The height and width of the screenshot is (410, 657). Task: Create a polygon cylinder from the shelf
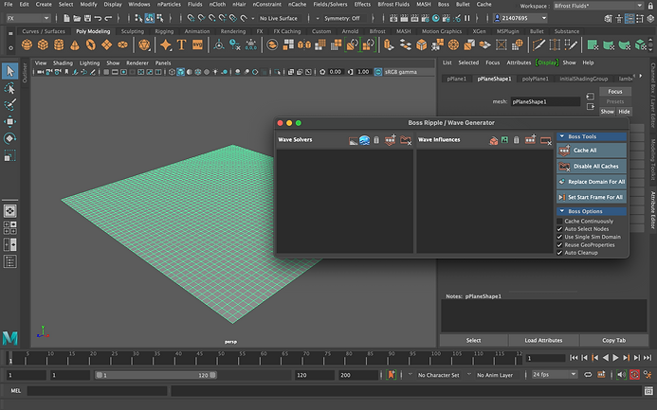(59, 45)
